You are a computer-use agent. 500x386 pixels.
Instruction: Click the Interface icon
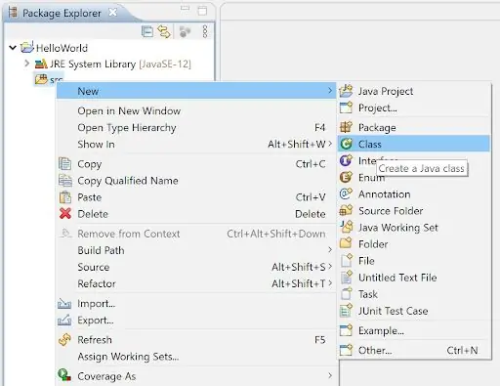pos(346,160)
